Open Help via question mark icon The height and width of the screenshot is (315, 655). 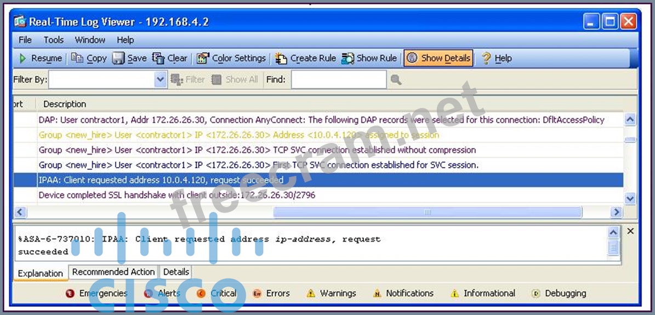coord(486,58)
